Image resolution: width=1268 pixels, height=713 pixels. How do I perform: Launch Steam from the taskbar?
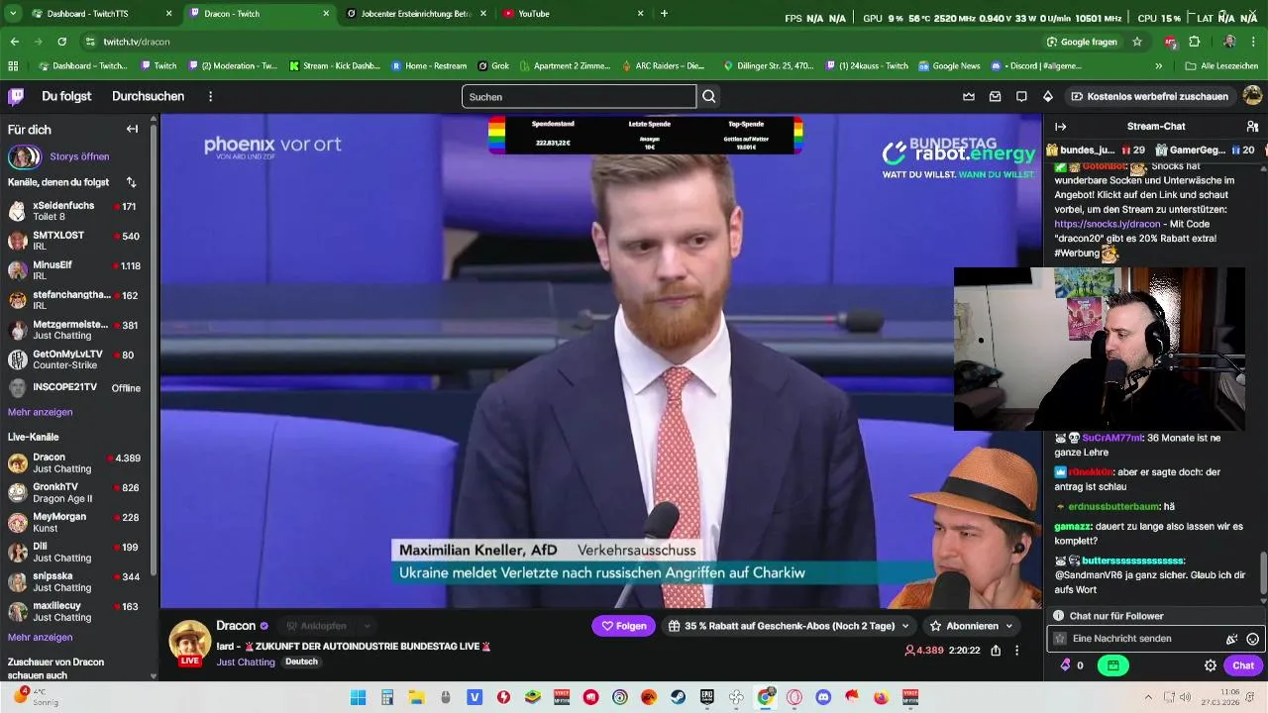click(679, 697)
